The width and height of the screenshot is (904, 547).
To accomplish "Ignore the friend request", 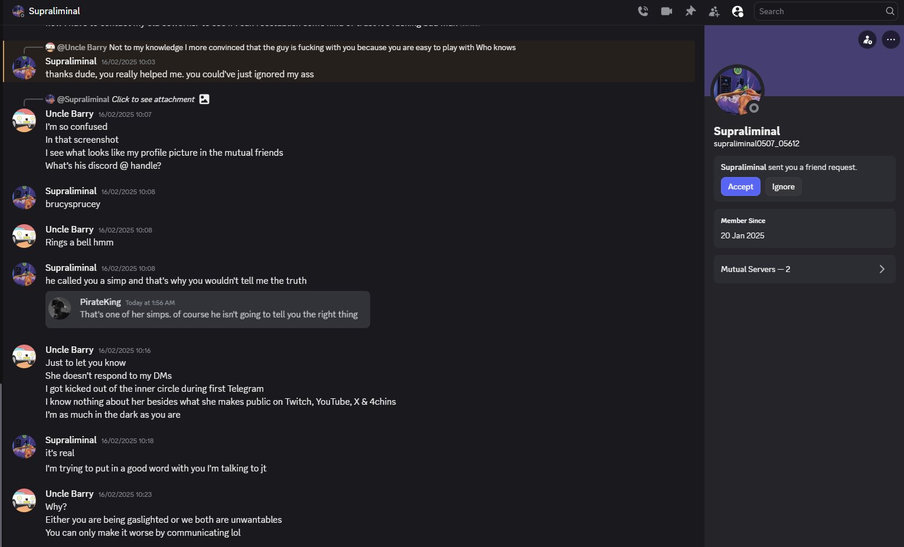I will [783, 186].
